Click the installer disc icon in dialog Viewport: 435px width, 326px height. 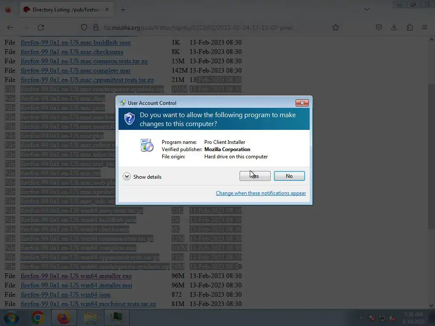click(147, 145)
